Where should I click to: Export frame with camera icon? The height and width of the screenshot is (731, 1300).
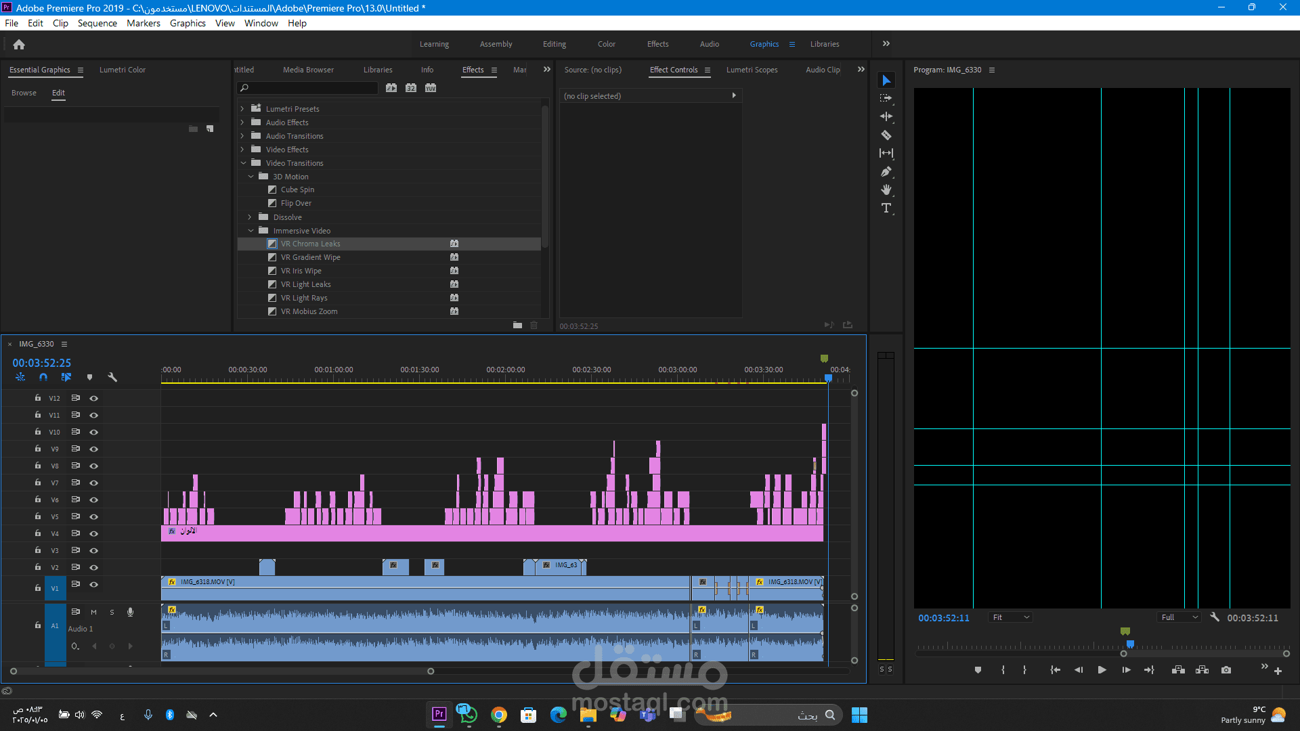tap(1226, 670)
